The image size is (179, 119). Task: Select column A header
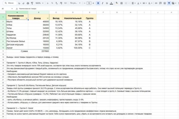[17, 12]
